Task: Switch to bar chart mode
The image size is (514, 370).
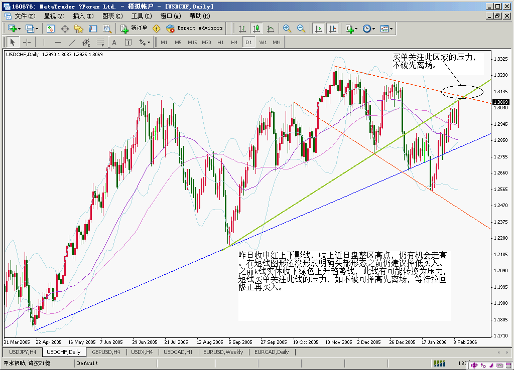Action: coord(242,29)
